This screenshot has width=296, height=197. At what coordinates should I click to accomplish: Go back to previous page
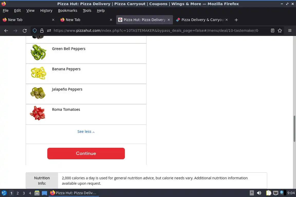click(6, 31)
